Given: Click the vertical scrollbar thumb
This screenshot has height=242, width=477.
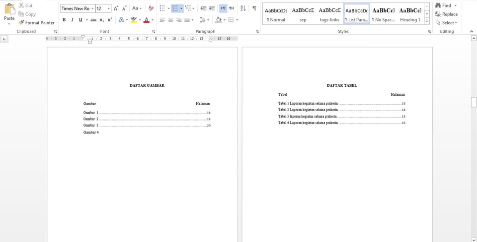Looking at the screenshot, I should [474, 102].
